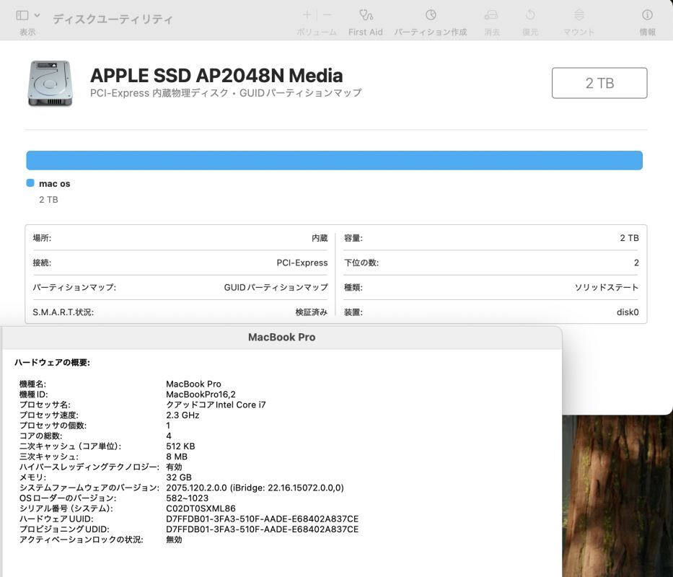Click the マウント mount toolbar icon
The width and height of the screenshot is (673, 577).
(578, 13)
